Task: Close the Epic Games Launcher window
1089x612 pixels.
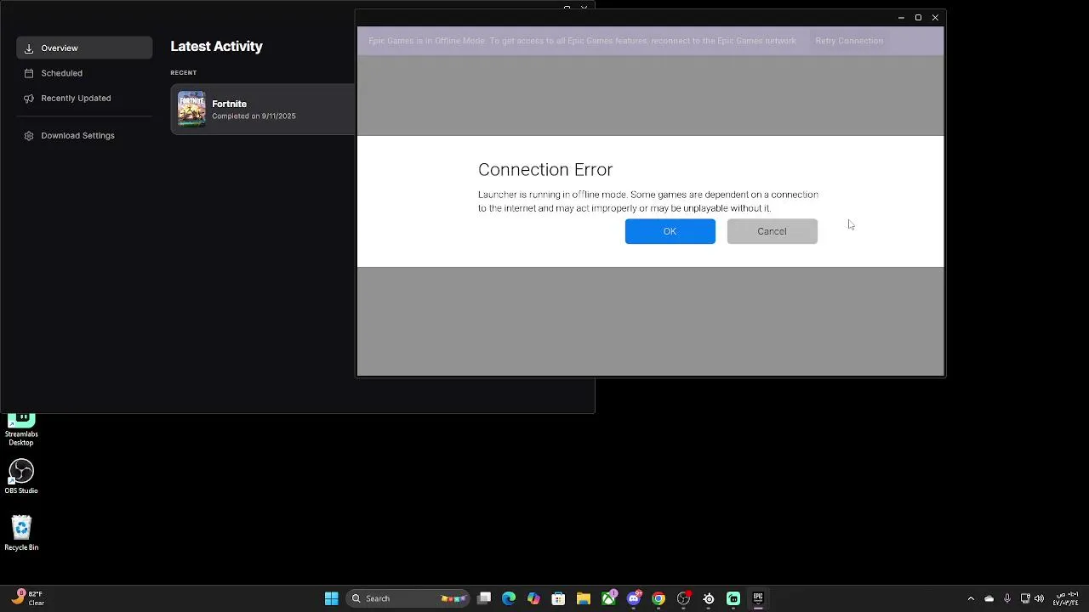Action: pos(935,18)
